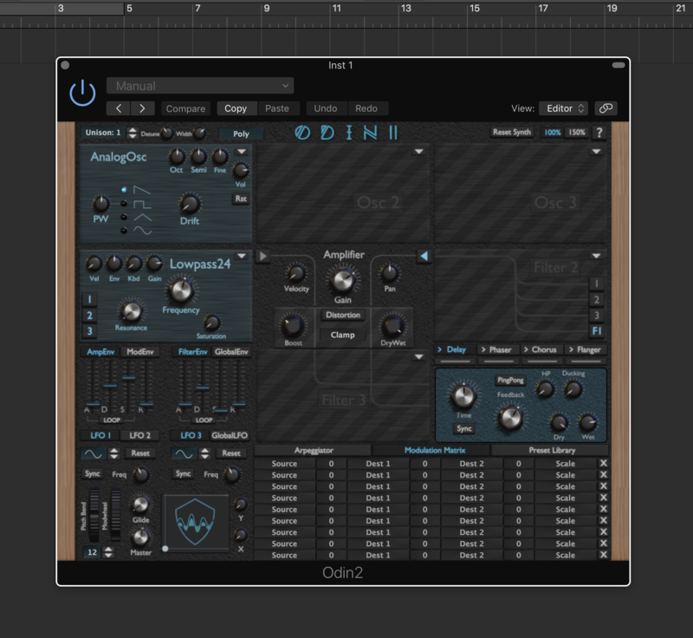Viewport: 693px width, 638px height.
Task: Delete the first modulation matrix row
Action: click(603, 463)
